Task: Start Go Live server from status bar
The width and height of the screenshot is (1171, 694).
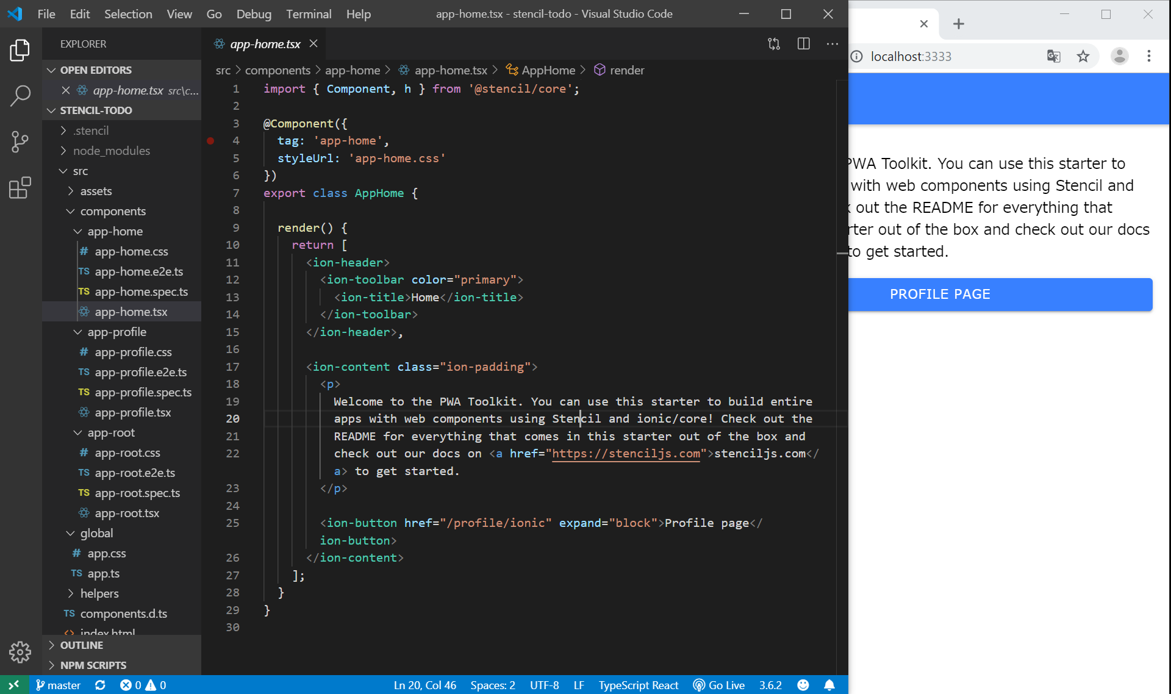Action: point(719,685)
